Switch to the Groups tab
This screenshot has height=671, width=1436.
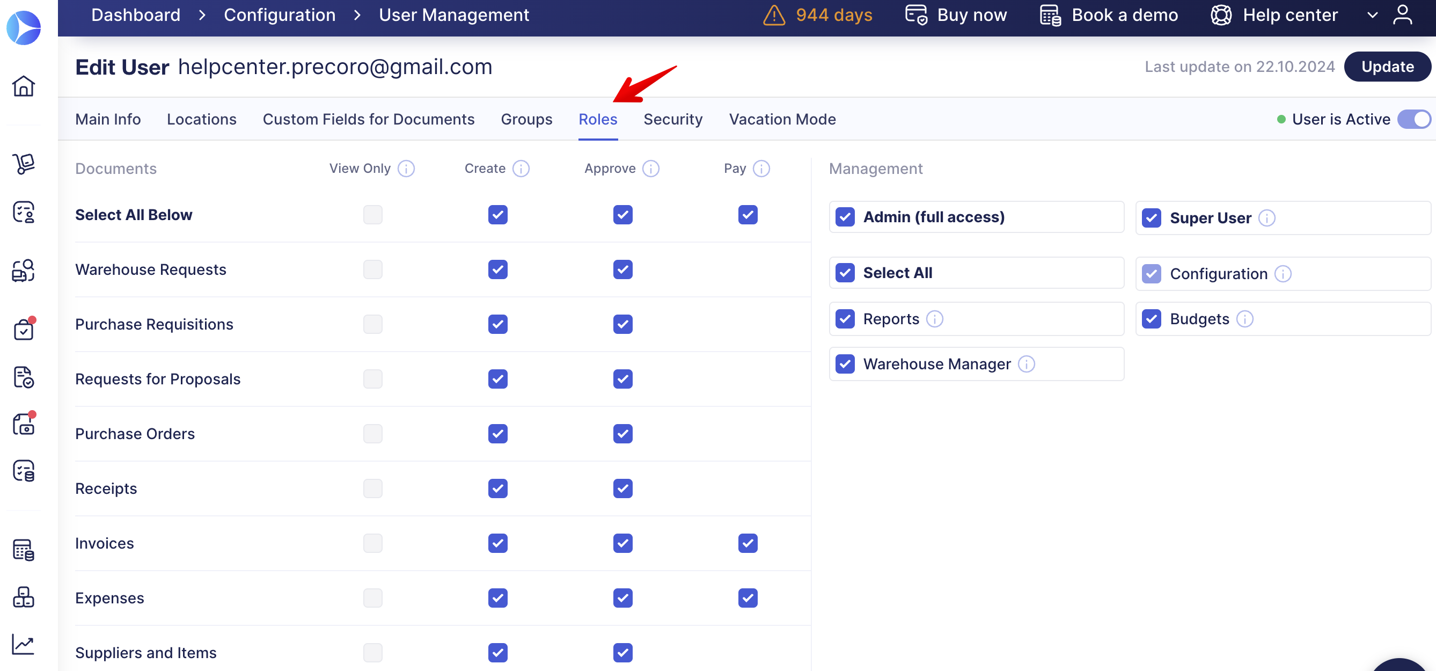coord(526,119)
